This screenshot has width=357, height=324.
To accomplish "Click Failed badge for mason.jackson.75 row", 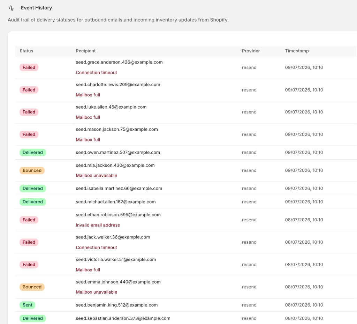I will [x=29, y=134].
